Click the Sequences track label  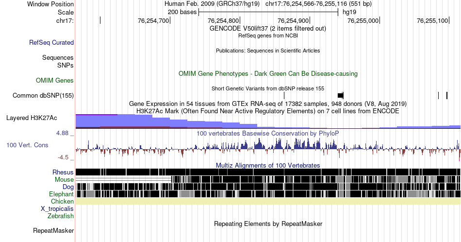(x=58, y=57)
